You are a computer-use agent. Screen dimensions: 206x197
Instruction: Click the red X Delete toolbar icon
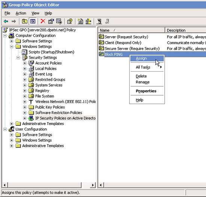[x=43, y=21]
